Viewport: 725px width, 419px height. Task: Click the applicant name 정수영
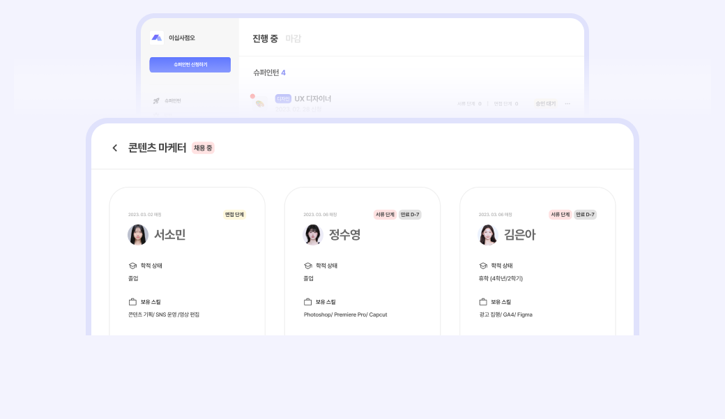345,234
